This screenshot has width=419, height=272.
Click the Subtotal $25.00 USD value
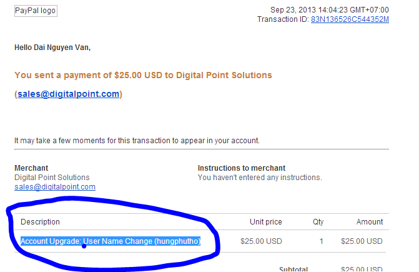point(362,269)
